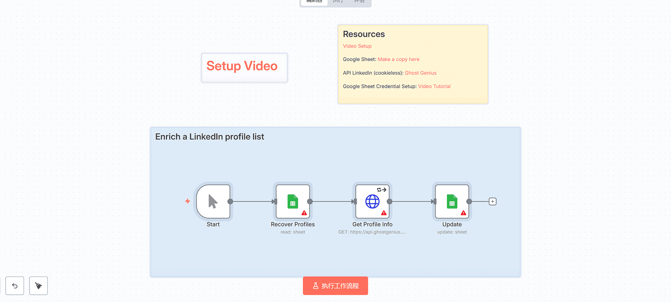Switch to the 评估 tab
671x302 pixels.
[359, 2]
